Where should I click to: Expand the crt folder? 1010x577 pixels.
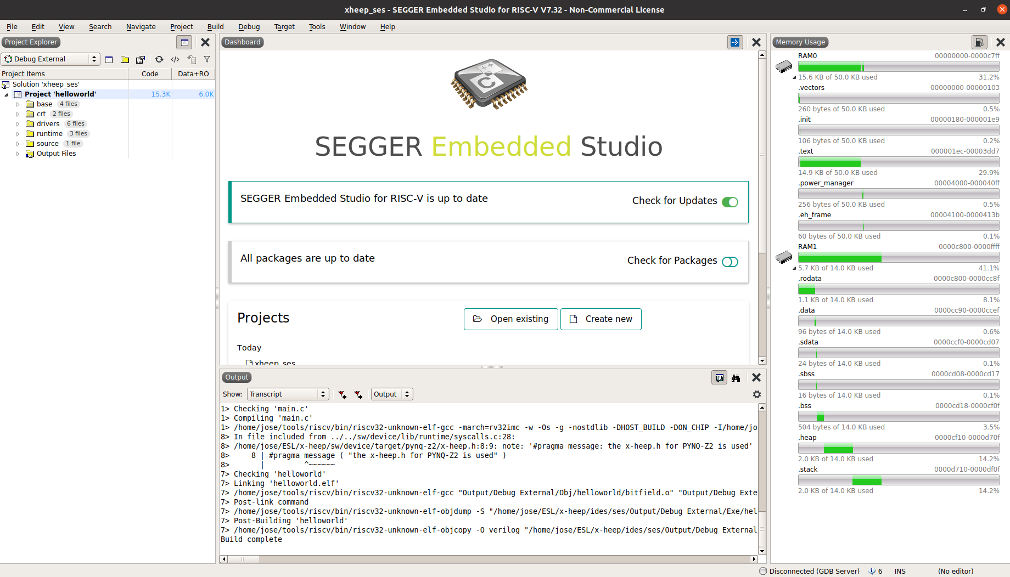[x=18, y=114]
